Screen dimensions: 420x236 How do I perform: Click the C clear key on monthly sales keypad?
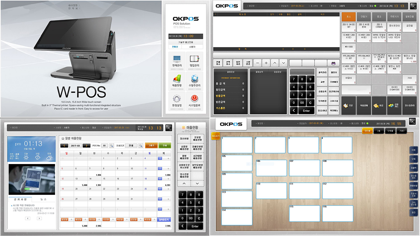(199, 218)
